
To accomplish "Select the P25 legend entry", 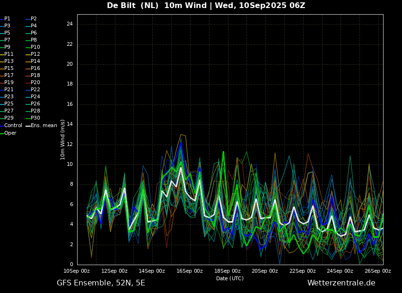I will click(7, 103).
